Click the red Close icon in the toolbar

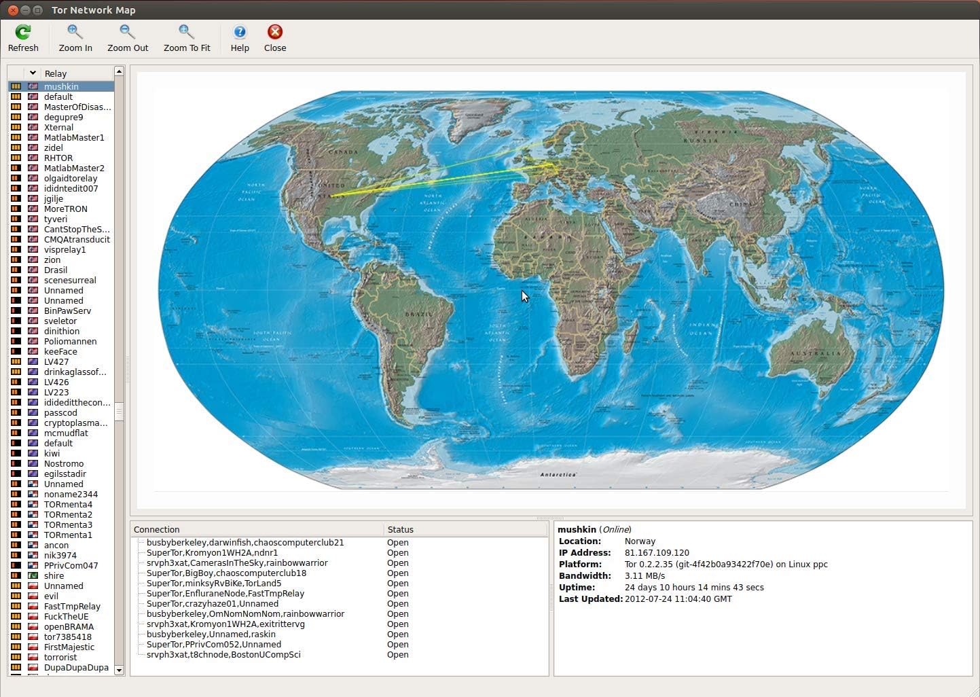coord(274,31)
